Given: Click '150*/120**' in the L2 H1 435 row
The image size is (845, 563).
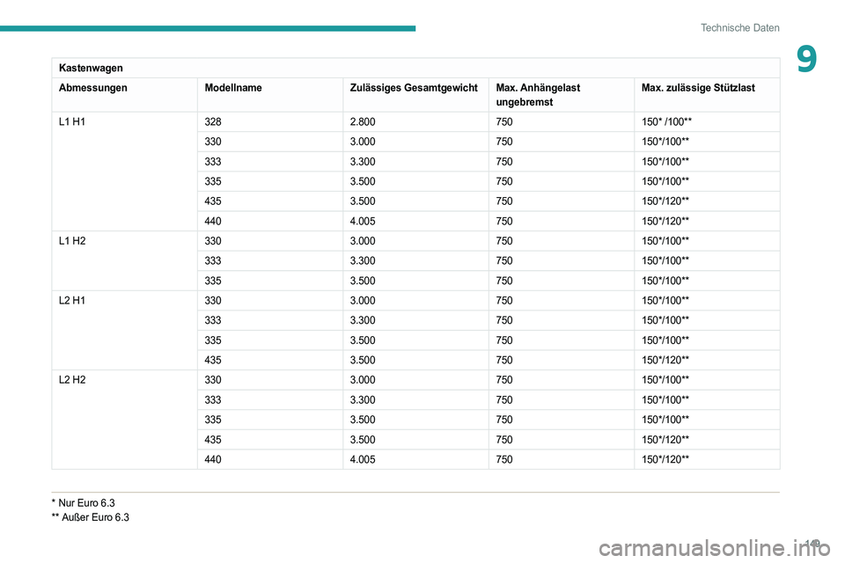Looking at the screenshot, I should [665, 360].
